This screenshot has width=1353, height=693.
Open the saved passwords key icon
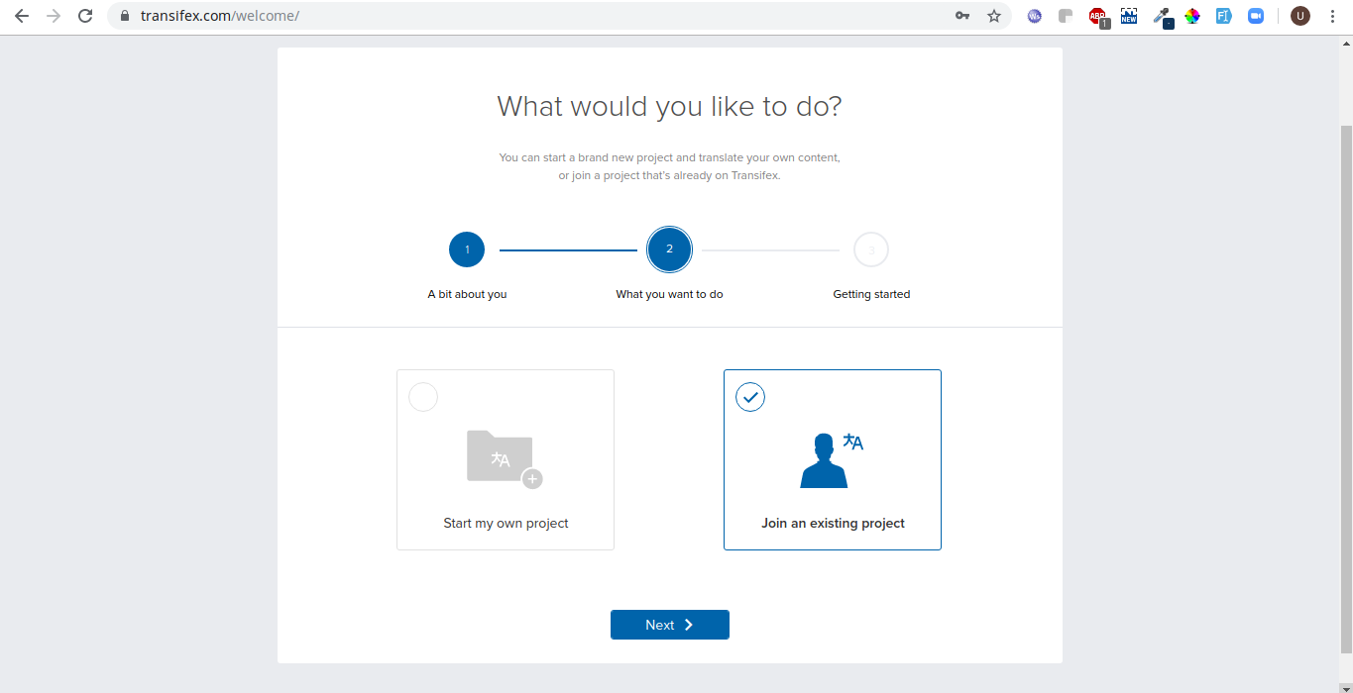tap(962, 16)
